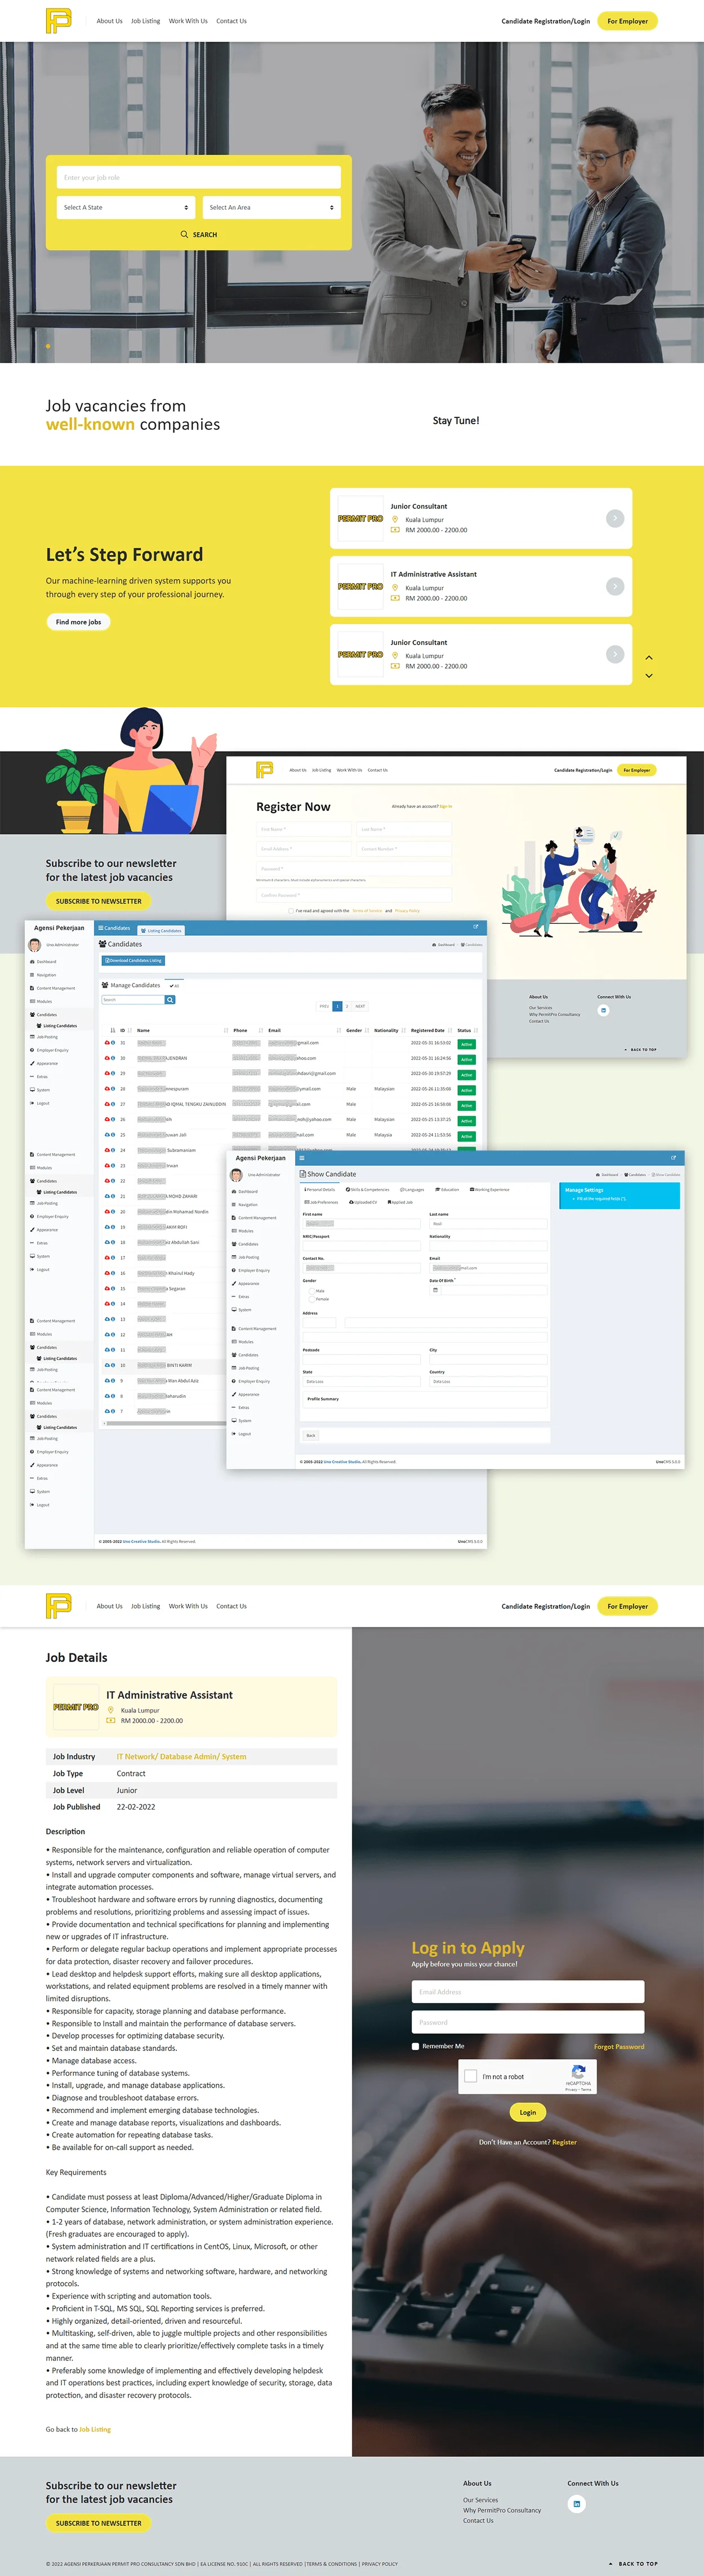Click the Forgot Password link
The width and height of the screenshot is (704, 2576).
pos(618,2046)
